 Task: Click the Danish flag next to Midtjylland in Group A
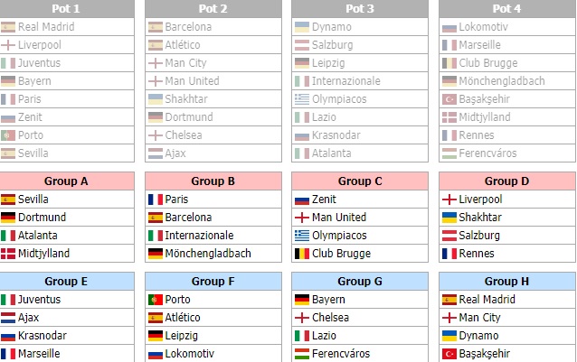pyautogui.click(x=8, y=254)
